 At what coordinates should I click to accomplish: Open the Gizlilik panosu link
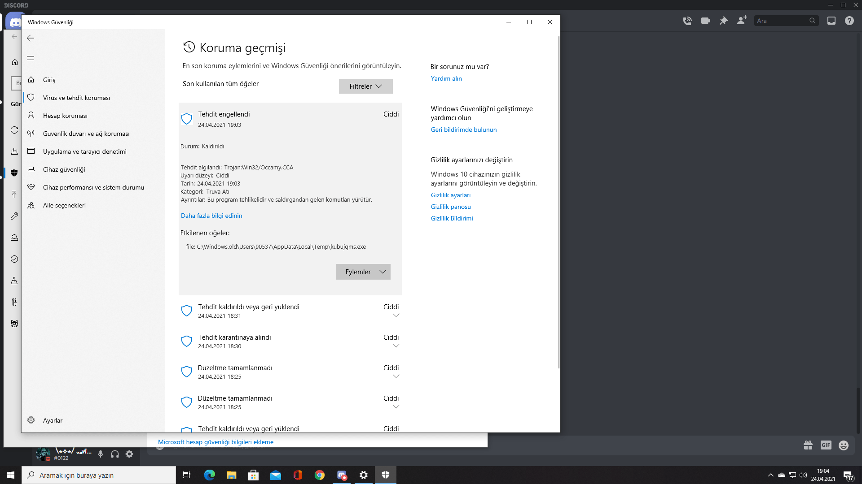[x=451, y=207]
